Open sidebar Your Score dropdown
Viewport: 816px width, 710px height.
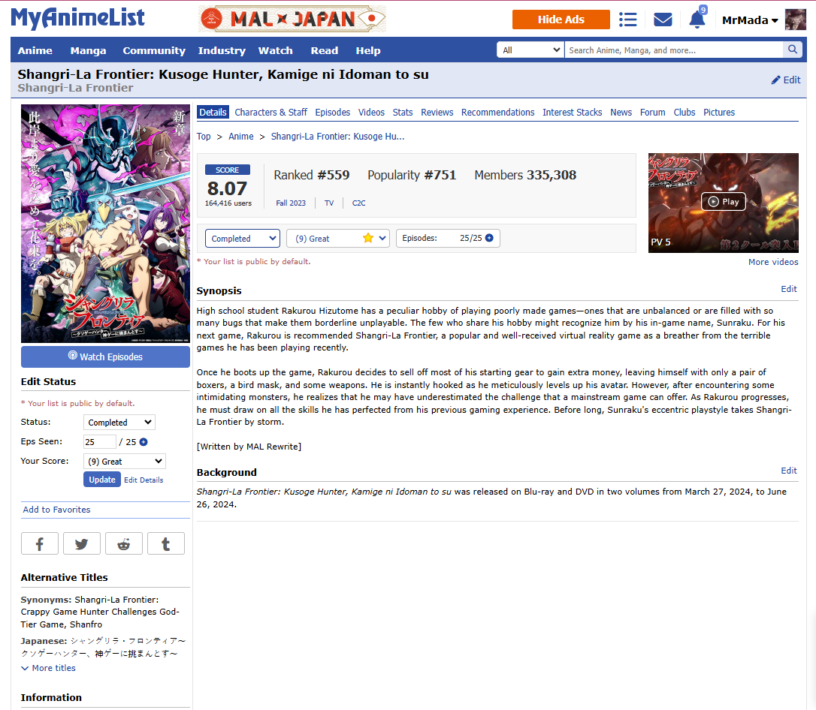125,461
